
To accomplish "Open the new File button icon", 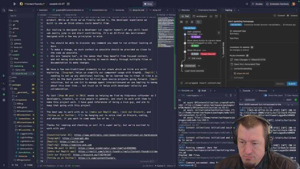I will coord(15,165).
